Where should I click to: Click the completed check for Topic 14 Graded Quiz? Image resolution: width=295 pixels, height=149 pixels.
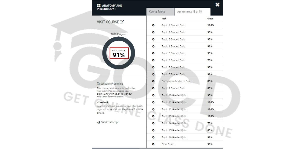coord(153,123)
